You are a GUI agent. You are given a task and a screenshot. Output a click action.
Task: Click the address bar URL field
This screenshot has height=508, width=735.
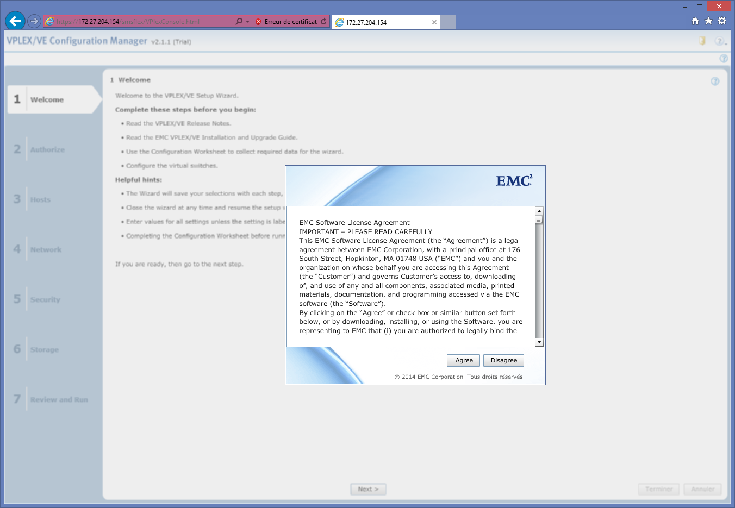tap(141, 22)
